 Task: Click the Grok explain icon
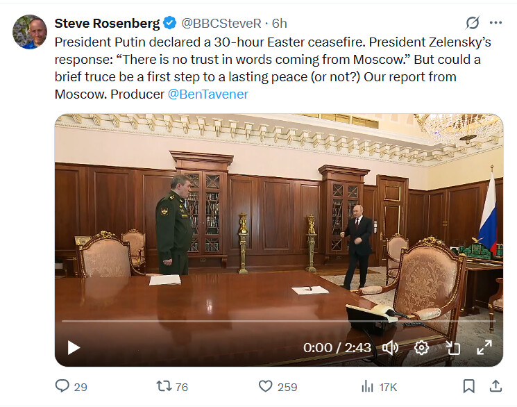coord(472,23)
